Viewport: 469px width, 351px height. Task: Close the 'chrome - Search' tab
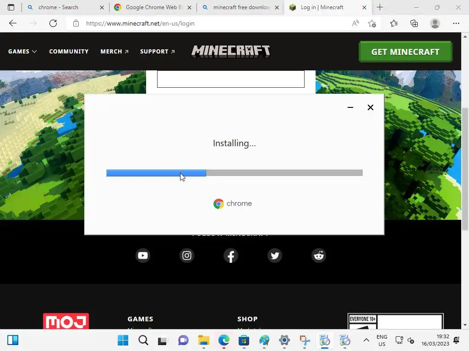tap(102, 7)
